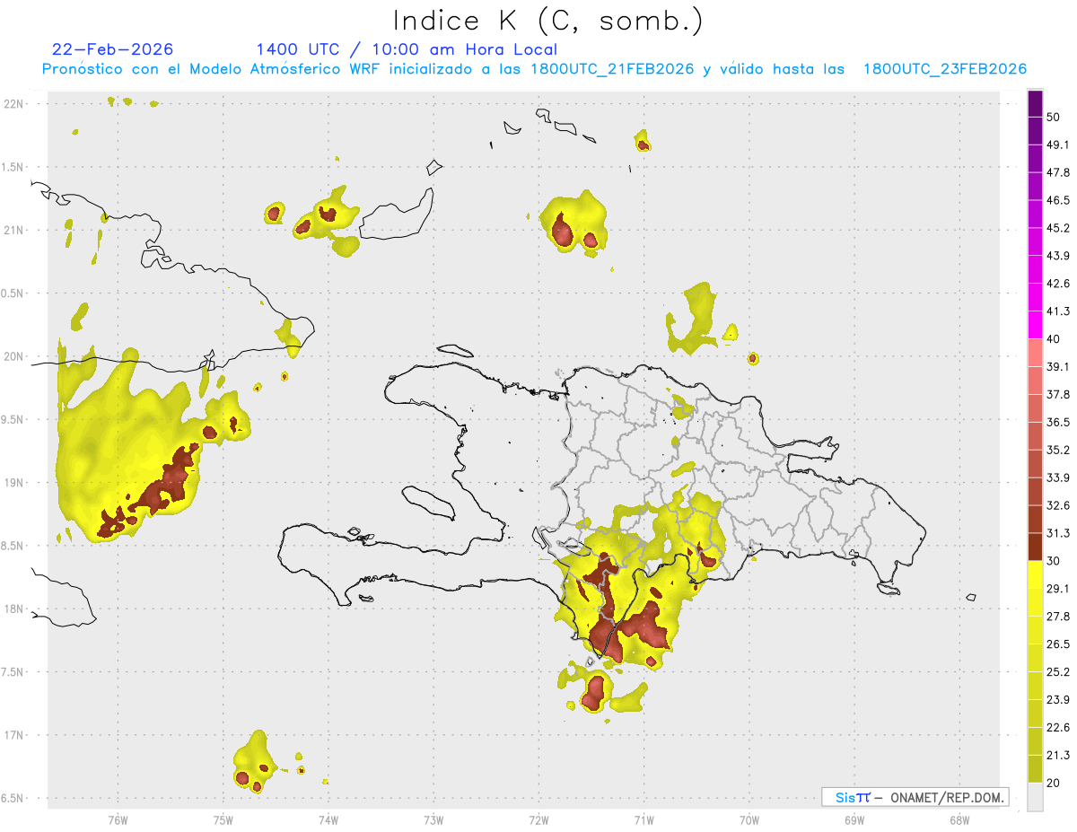This screenshot has height=832, width=1077.
Task: Click the '40' color bar label
Action: tap(1053, 339)
